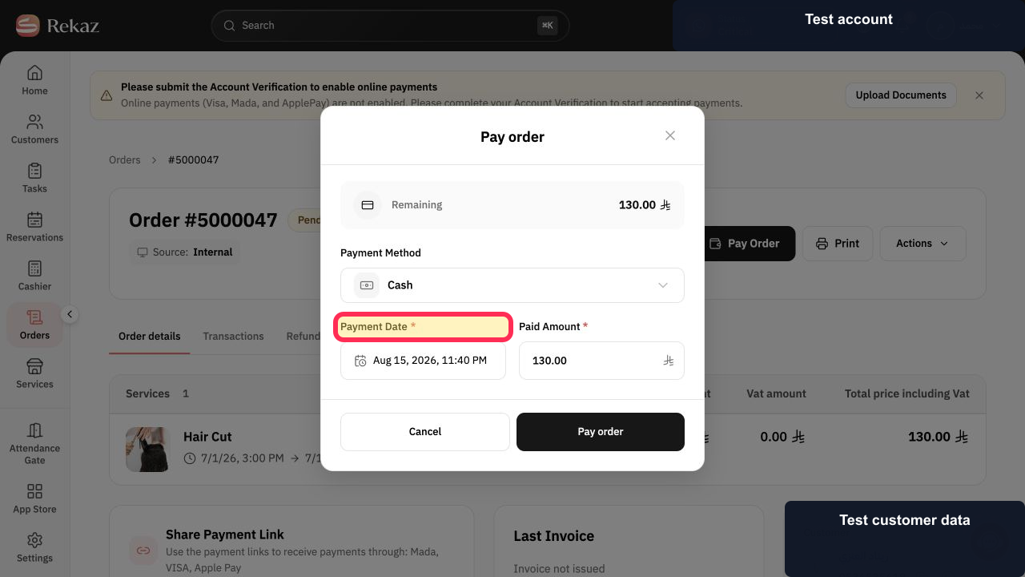Open the Tasks sidebar icon
The width and height of the screenshot is (1025, 577).
coord(34,171)
